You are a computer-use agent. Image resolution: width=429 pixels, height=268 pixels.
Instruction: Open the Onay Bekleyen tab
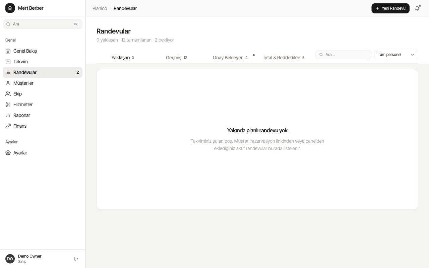(230, 58)
